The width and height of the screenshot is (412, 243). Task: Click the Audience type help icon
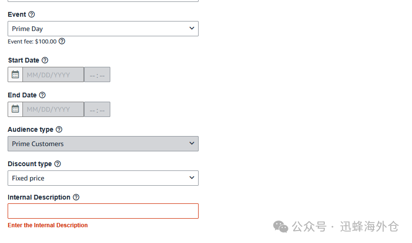click(x=59, y=129)
